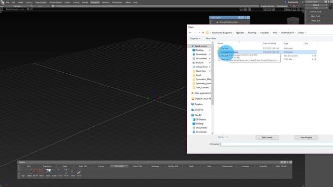Select the last palette tool icon

pyautogui.click(x=79, y=172)
